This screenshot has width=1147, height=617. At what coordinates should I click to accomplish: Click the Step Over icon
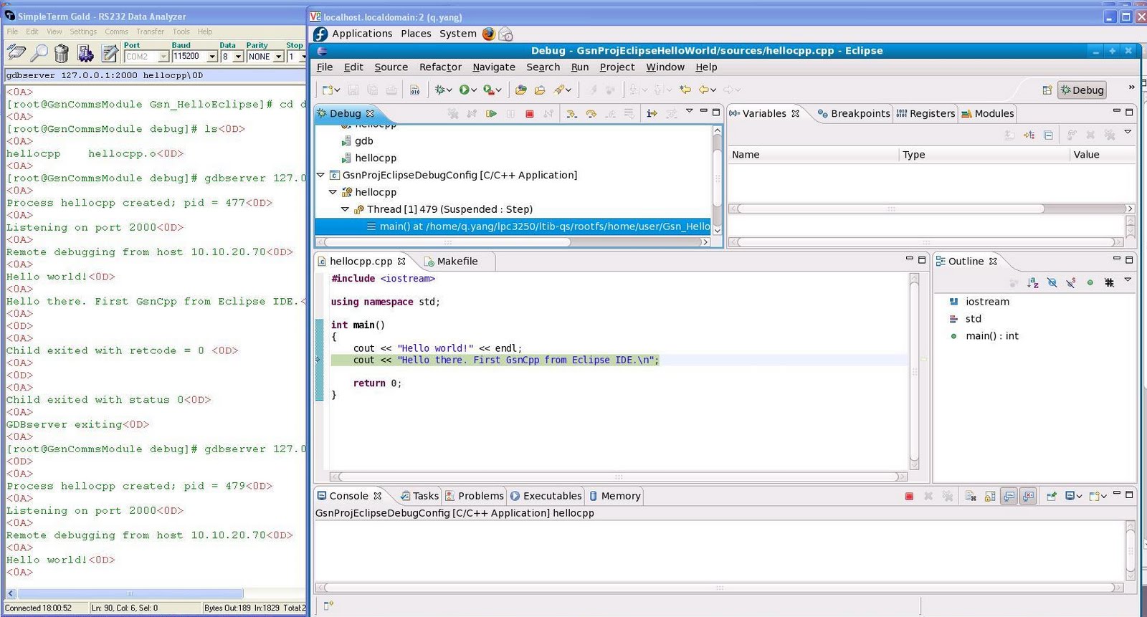pyautogui.click(x=591, y=114)
